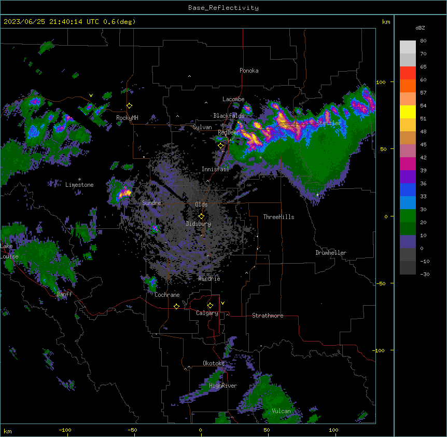Viewport: 447px width, 437px height.
Task: Click the yellow diamond marker south of RedDeer
Action: coord(221,146)
